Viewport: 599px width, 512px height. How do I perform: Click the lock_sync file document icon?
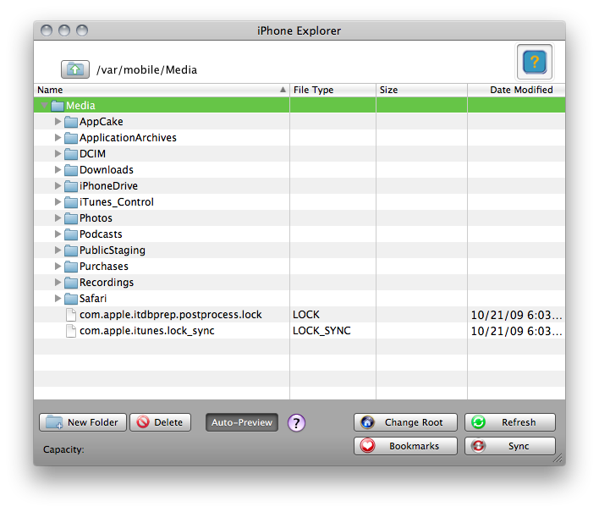click(71, 331)
